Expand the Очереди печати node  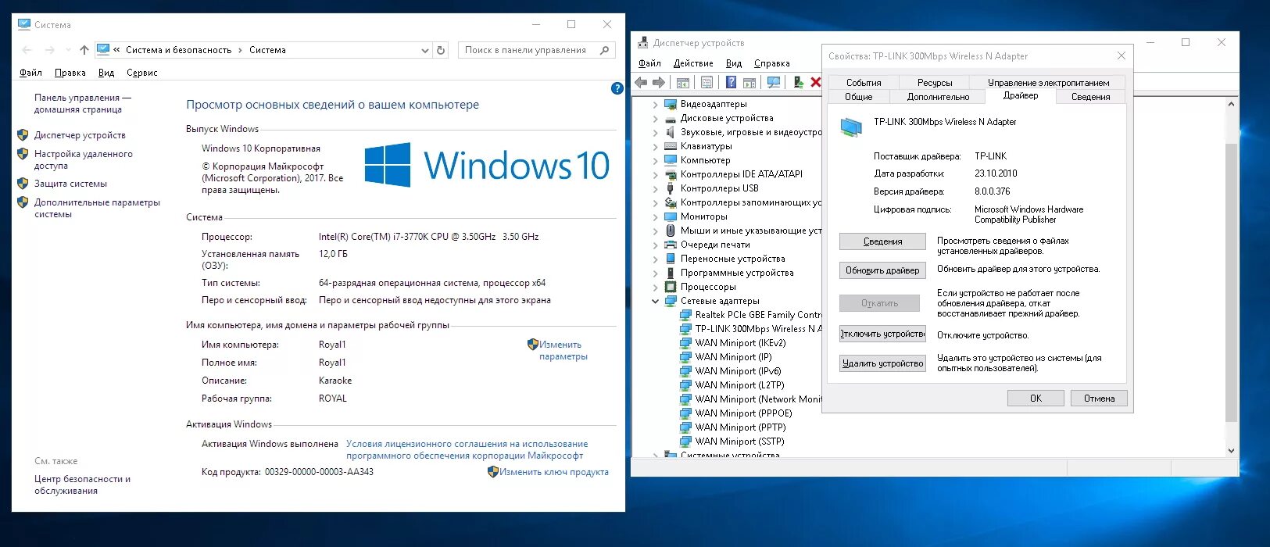click(655, 245)
